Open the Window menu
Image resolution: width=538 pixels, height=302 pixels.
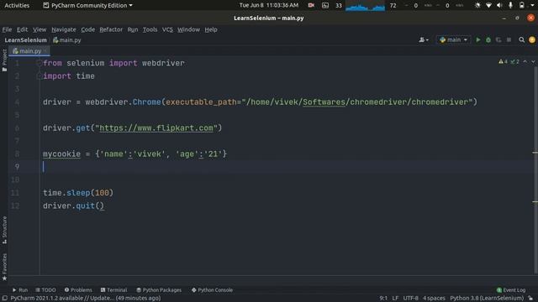188,29
